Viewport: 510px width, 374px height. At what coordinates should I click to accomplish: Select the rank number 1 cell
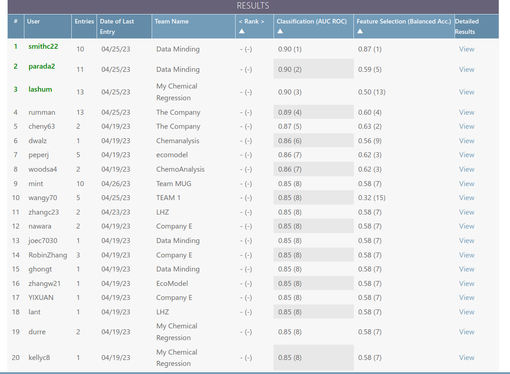coord(15,46)
